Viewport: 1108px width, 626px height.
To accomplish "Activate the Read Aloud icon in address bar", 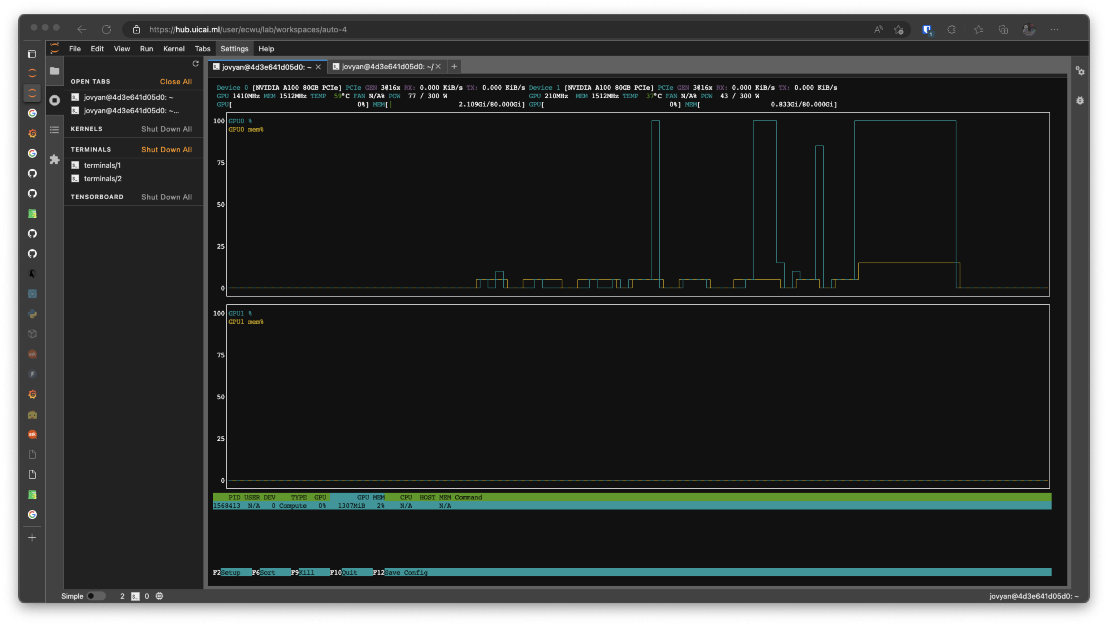I will click(878, 29).
